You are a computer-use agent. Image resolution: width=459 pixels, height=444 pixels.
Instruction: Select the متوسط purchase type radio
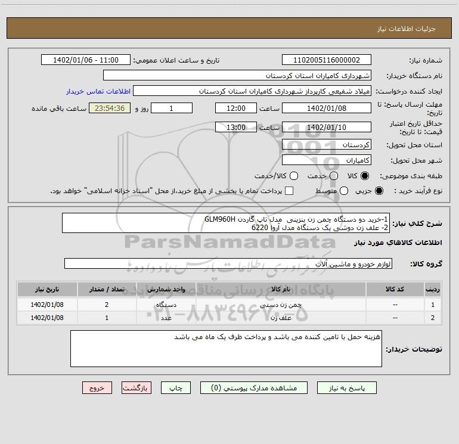coord(344,191)
